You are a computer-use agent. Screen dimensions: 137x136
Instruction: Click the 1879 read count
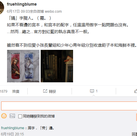point(4,91)
